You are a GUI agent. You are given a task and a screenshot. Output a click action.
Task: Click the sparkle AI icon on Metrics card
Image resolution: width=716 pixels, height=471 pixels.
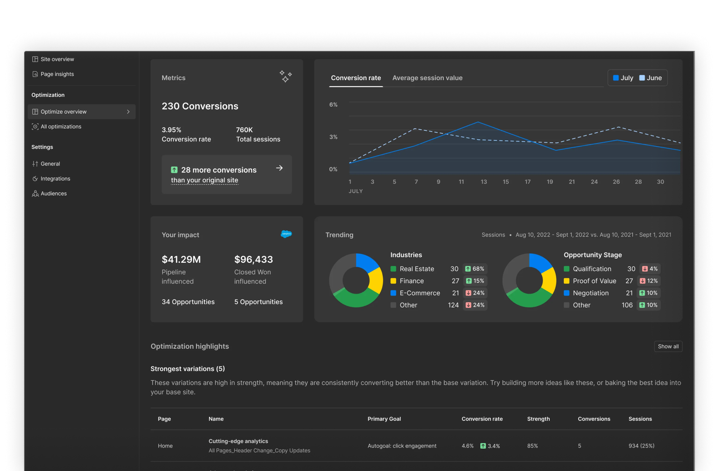click(286, 77)
